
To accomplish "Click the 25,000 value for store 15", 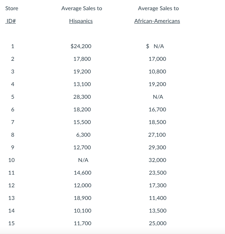I will click(157, 223).
